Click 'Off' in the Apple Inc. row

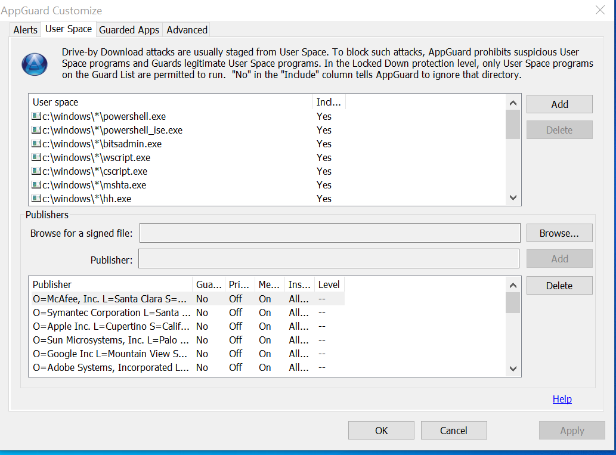236,326
